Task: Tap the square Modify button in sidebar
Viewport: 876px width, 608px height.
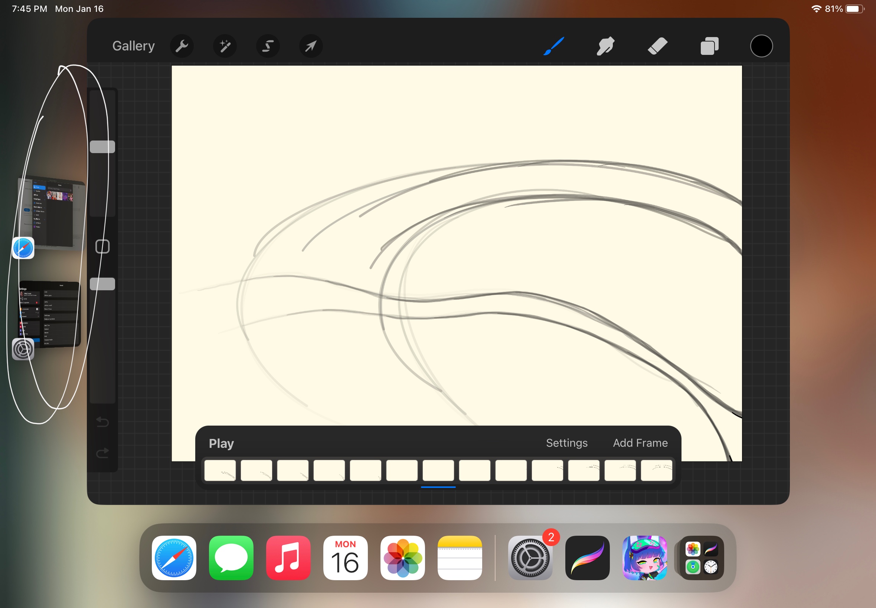Action: point(102,247)
